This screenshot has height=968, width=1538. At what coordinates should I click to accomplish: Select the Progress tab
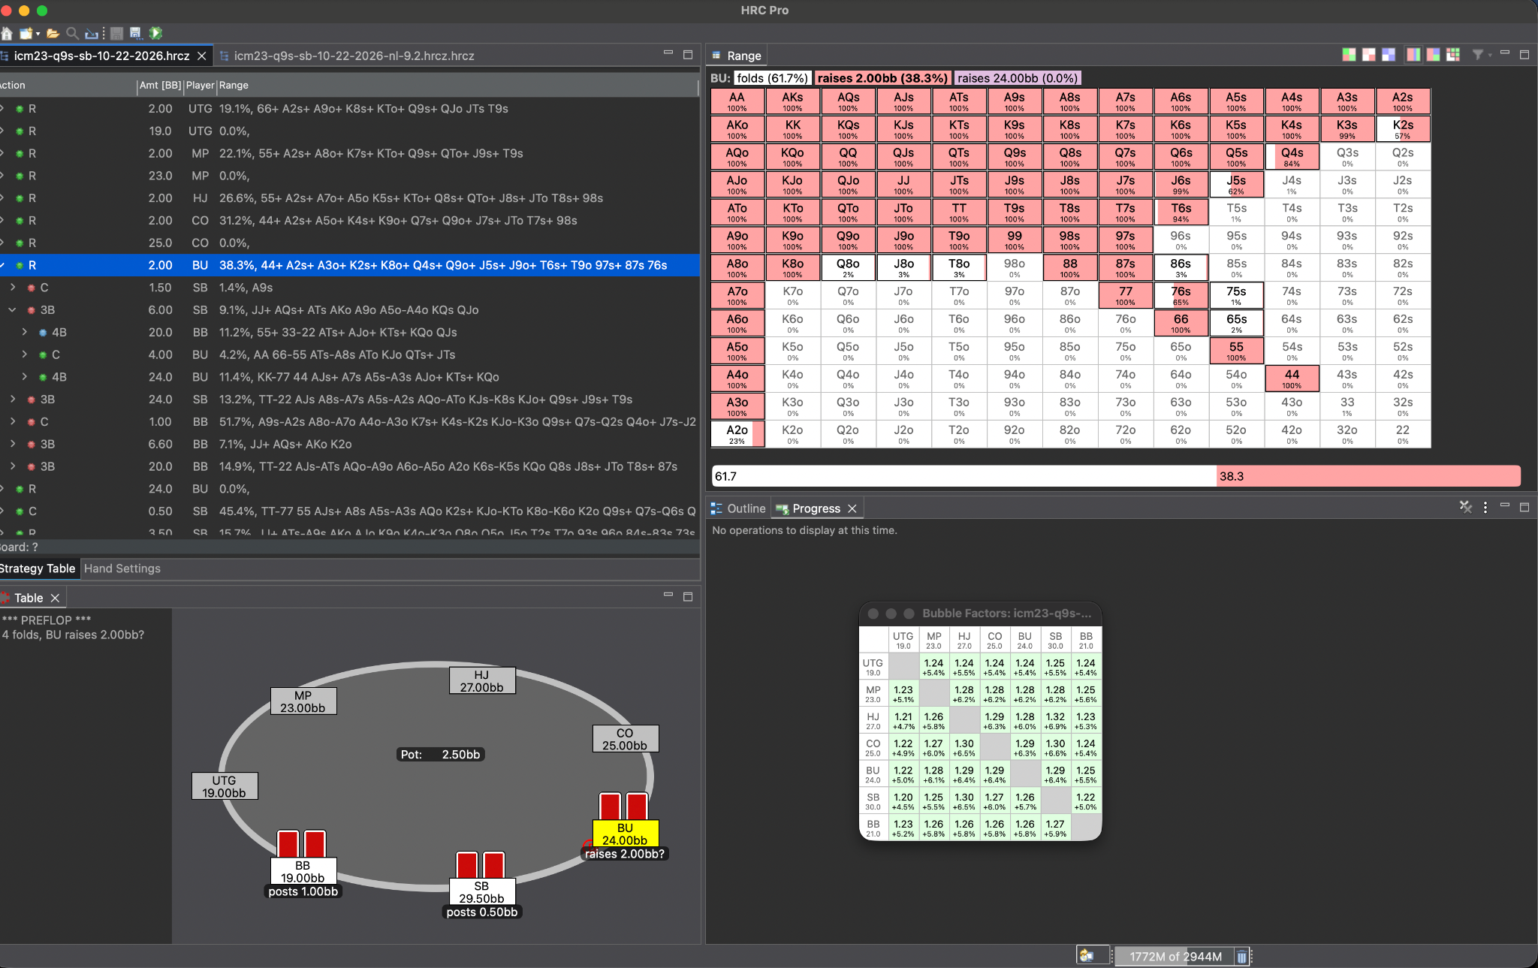click(816, 508)
